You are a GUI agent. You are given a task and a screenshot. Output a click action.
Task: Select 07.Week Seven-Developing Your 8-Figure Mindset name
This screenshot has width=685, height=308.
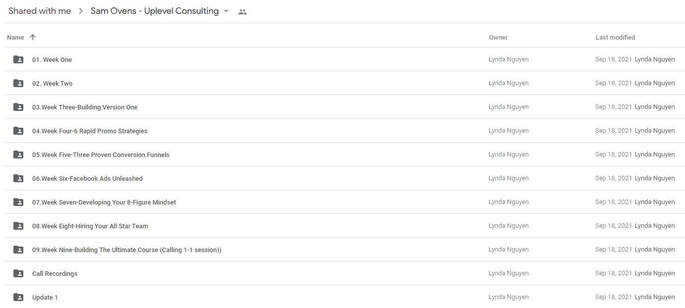coord(104,202)
